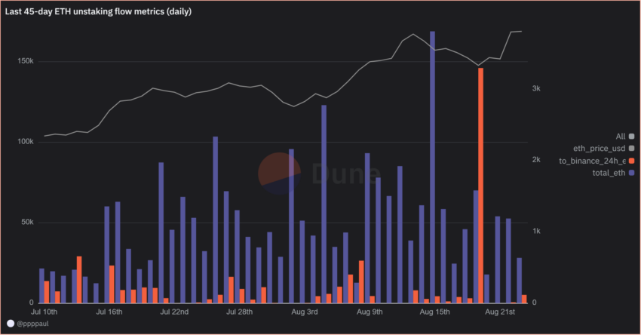Click the 150k y-axis label

pyautogui.click(x=26, y=61)
